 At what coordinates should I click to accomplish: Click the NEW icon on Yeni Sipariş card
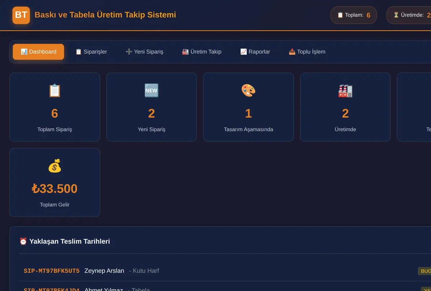click(x=152, y=90)
